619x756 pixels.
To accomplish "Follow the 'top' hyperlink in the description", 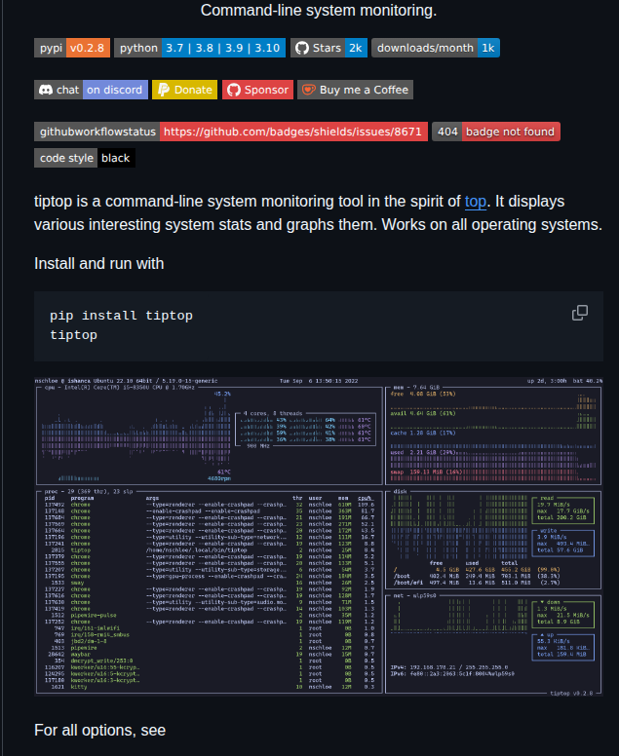I will point(476,201).
